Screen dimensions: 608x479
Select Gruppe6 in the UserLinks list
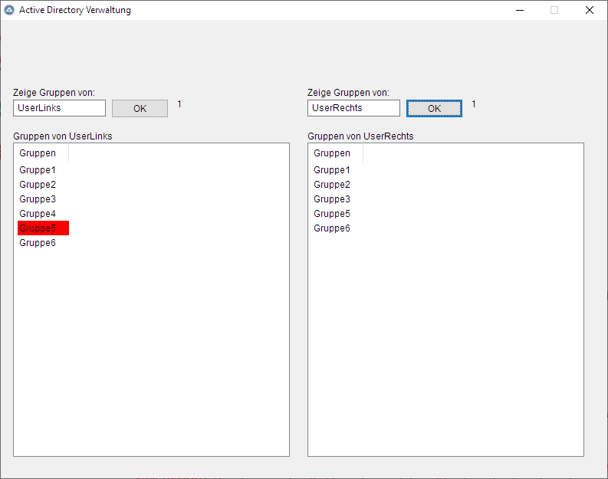click(x=38, y=243)
